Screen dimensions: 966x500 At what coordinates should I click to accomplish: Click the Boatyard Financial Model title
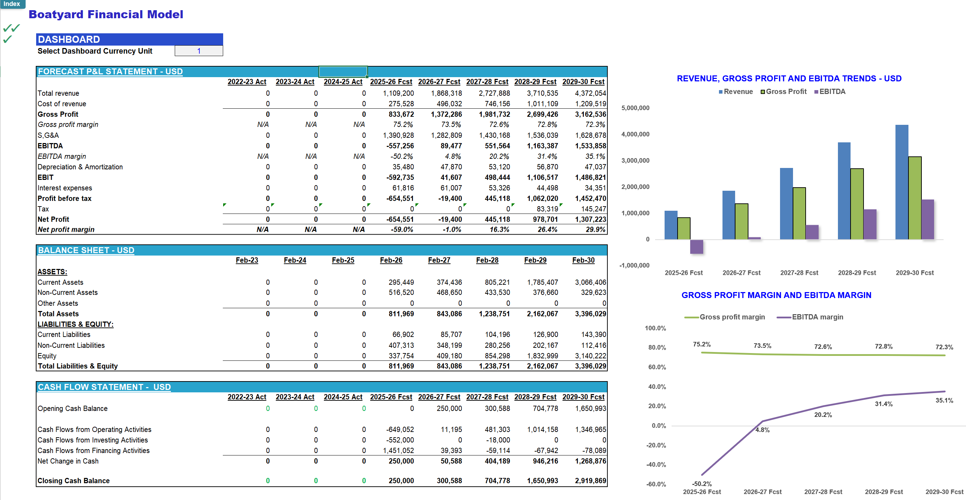tap(106, 14)
